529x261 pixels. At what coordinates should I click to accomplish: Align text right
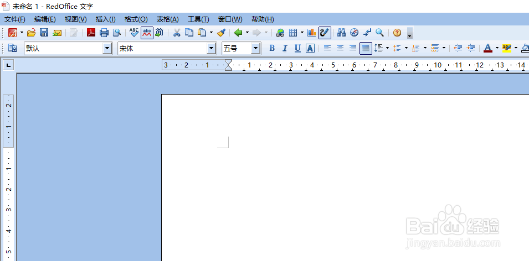[x=353, y=48]
